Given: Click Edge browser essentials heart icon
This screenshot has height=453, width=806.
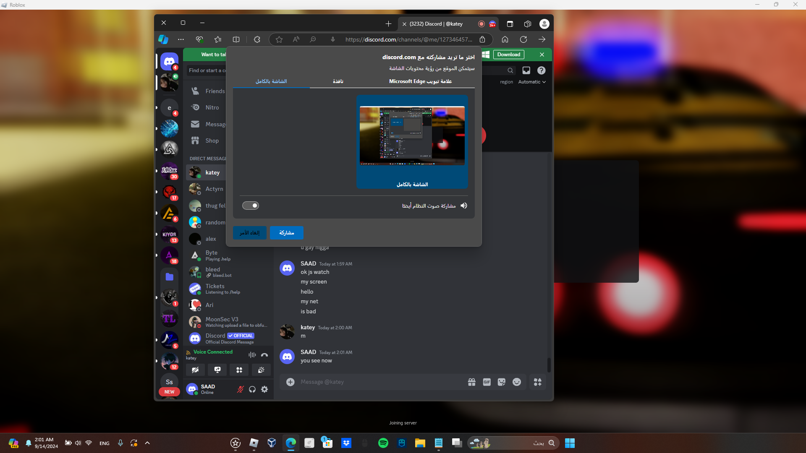Looking at the screenshot, I should (199, 39).
